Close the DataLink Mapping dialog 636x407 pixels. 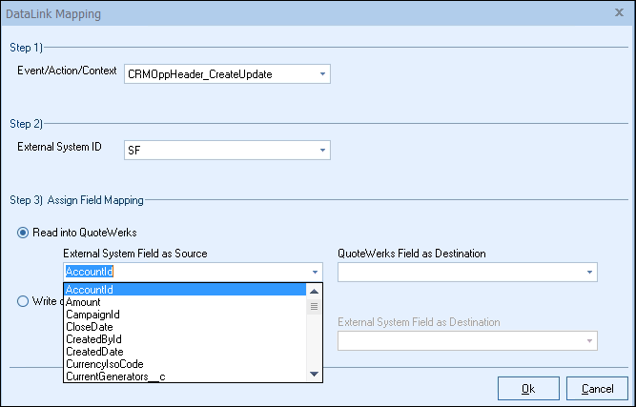(x=620, y=14)
